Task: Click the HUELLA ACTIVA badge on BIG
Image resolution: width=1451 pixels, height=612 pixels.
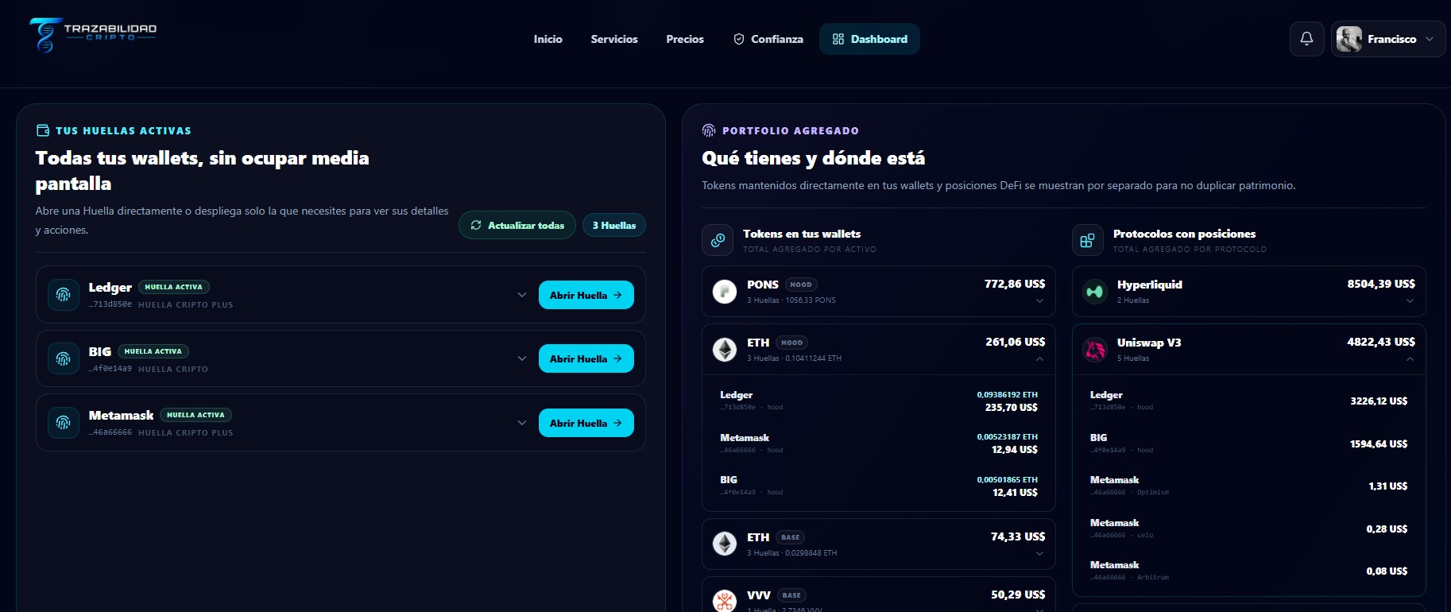Action: pos(153,351)
